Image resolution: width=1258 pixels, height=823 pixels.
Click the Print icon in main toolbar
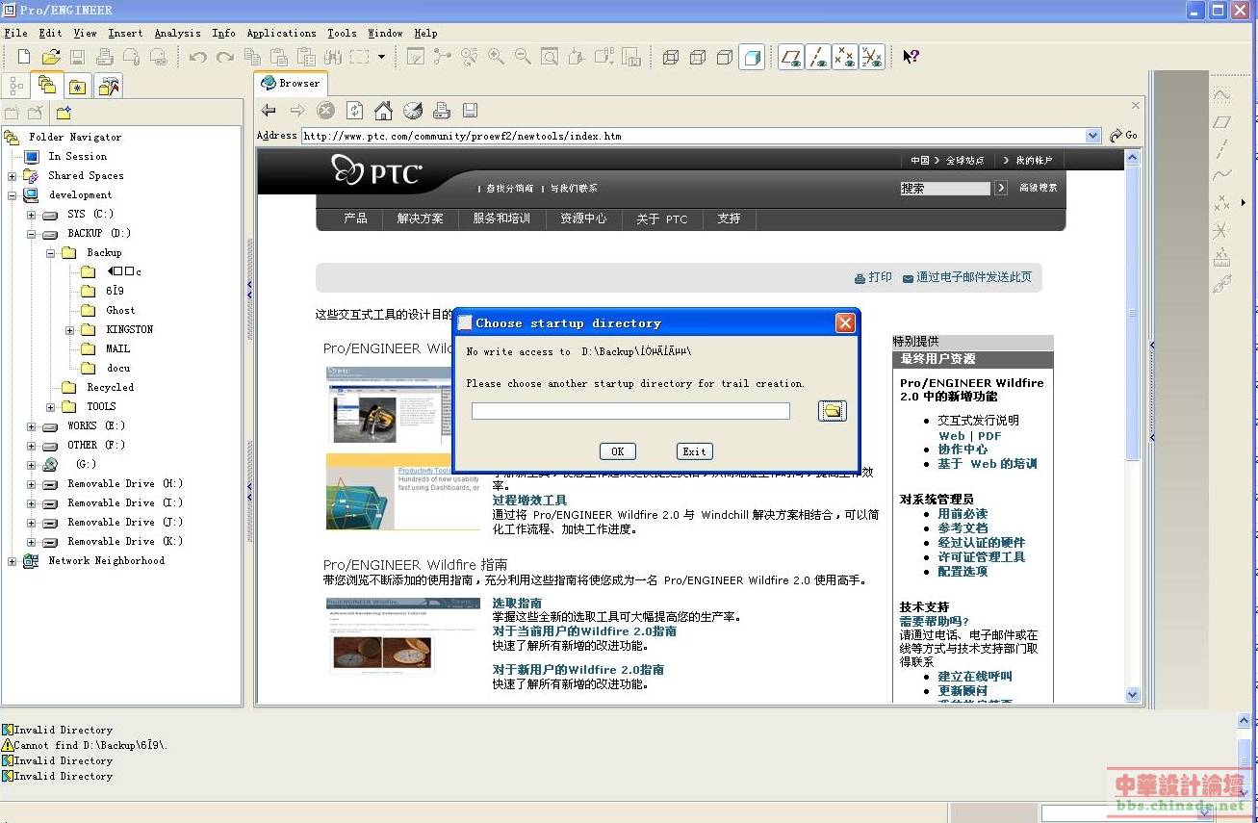click(106, 57)
